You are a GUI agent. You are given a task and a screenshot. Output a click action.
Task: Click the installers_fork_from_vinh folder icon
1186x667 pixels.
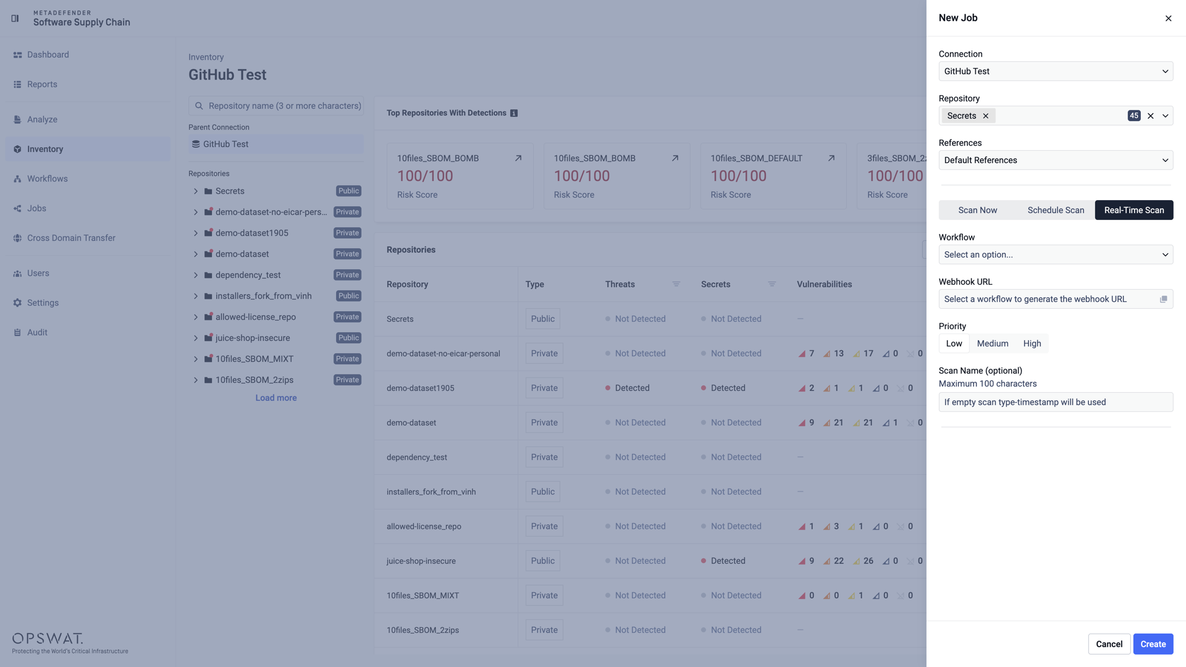[208, 296]
